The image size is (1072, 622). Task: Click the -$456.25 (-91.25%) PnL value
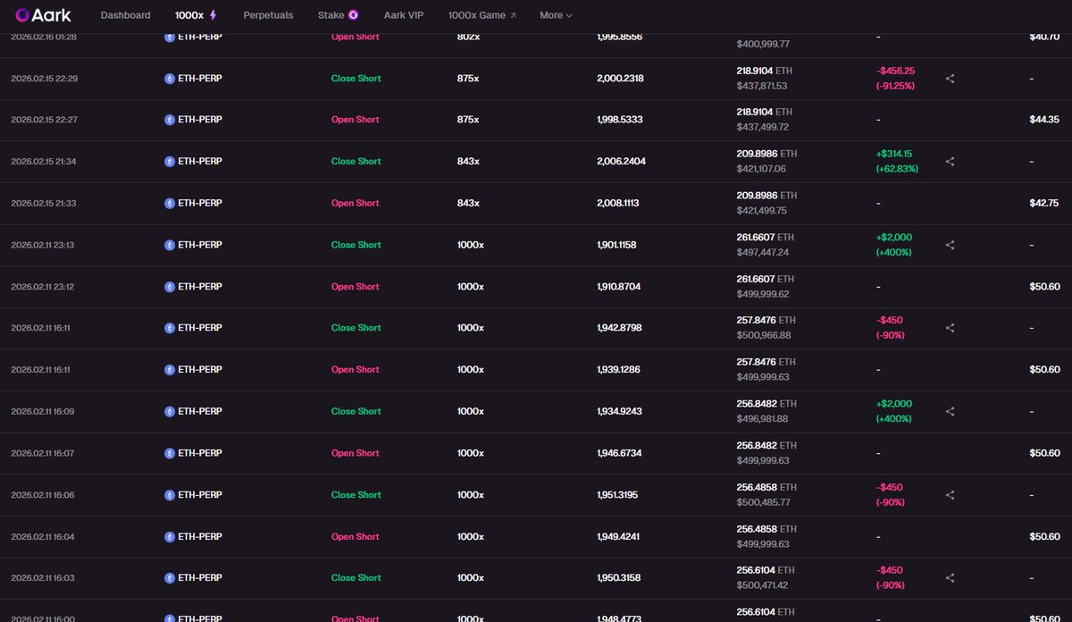tap(896, 79)
